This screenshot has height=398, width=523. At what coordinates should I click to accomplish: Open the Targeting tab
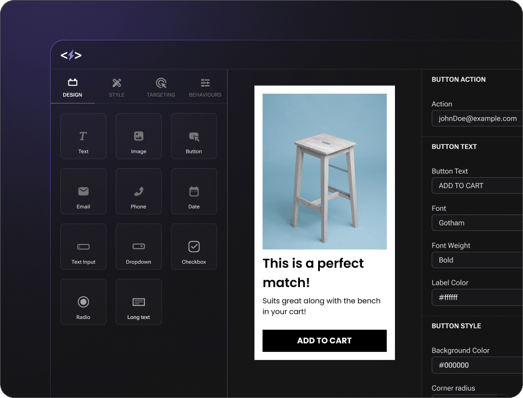[161, 88]
